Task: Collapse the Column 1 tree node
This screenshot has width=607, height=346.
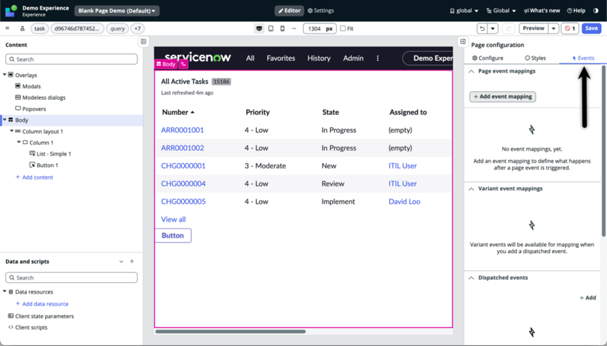Action: (x=19, y=142)
